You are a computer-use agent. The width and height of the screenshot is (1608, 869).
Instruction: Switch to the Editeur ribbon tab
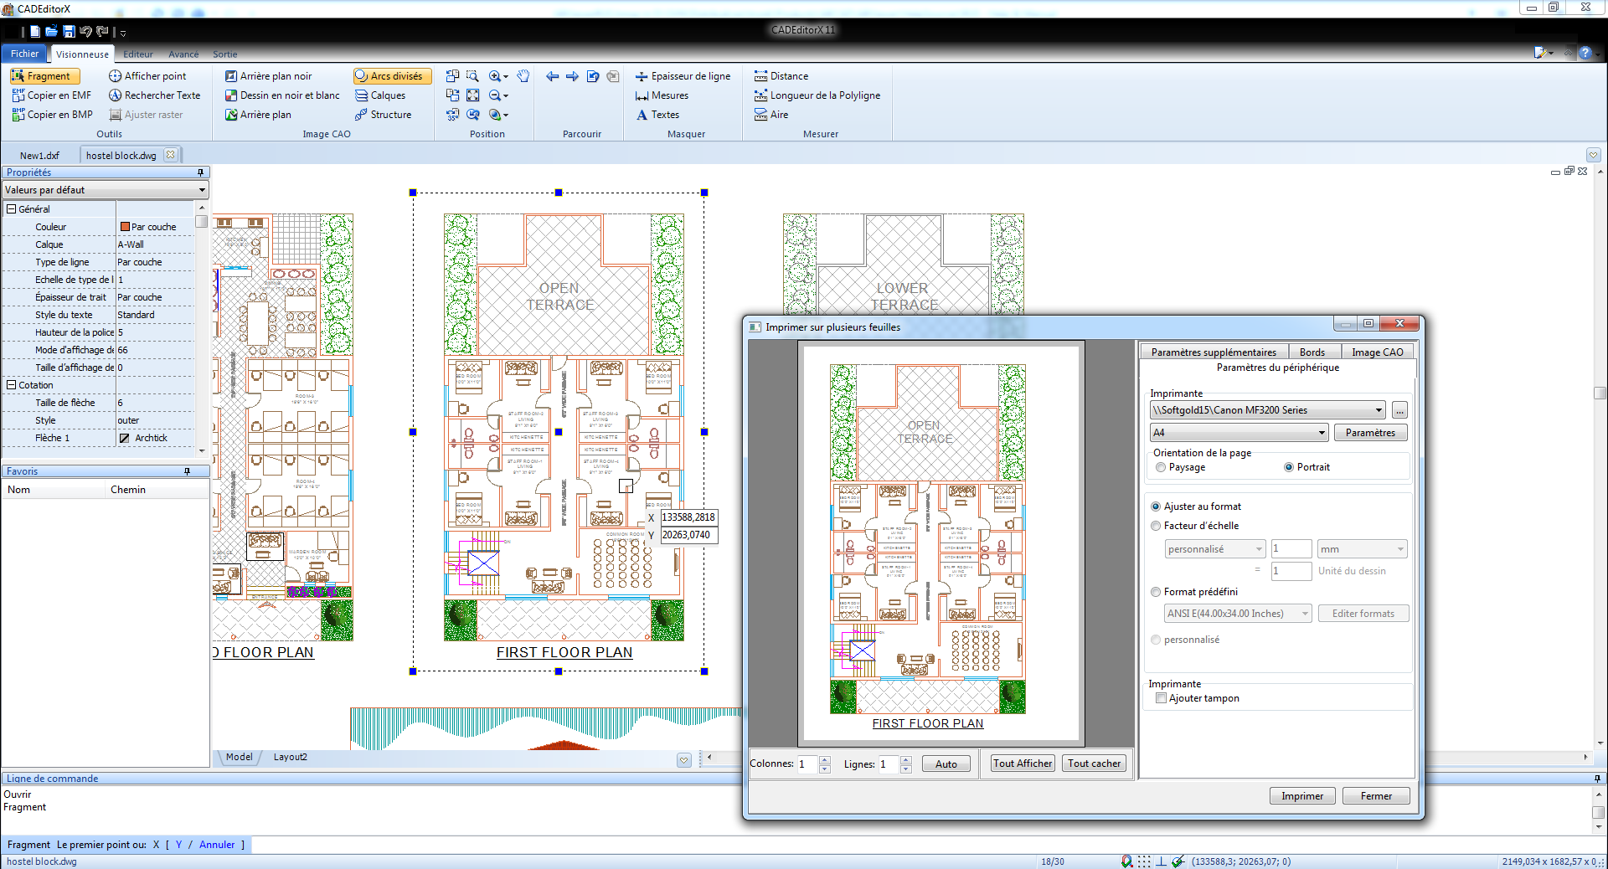tap(138, 54)
